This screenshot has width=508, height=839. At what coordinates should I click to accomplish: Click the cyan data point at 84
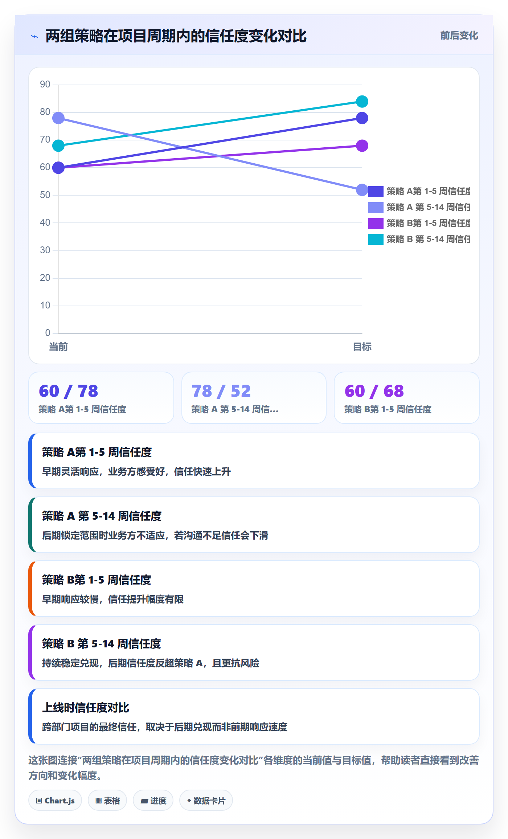pyautogui.click(x=362, y=102)
